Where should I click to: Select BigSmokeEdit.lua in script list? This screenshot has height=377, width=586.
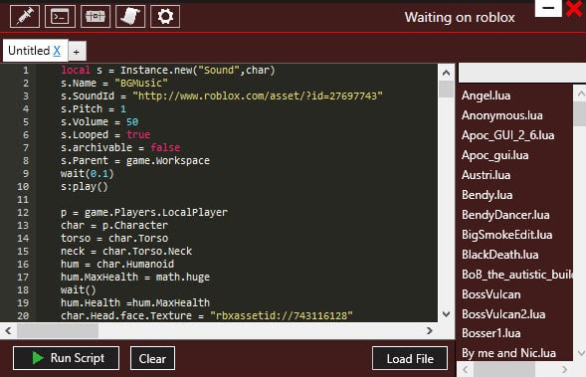click(506, 235)
